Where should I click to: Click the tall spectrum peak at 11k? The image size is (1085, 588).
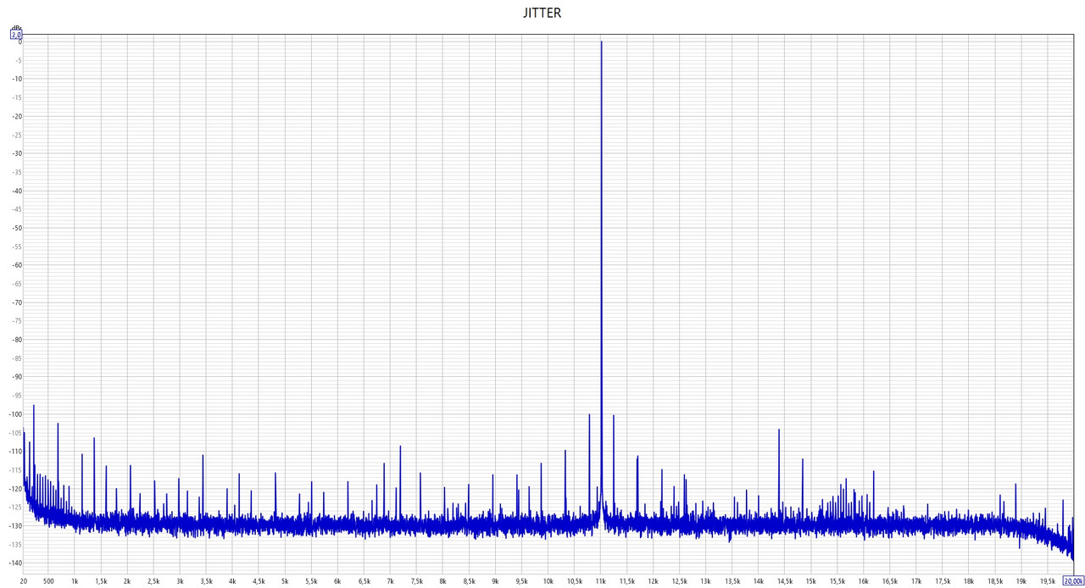(x=601, y=280)
